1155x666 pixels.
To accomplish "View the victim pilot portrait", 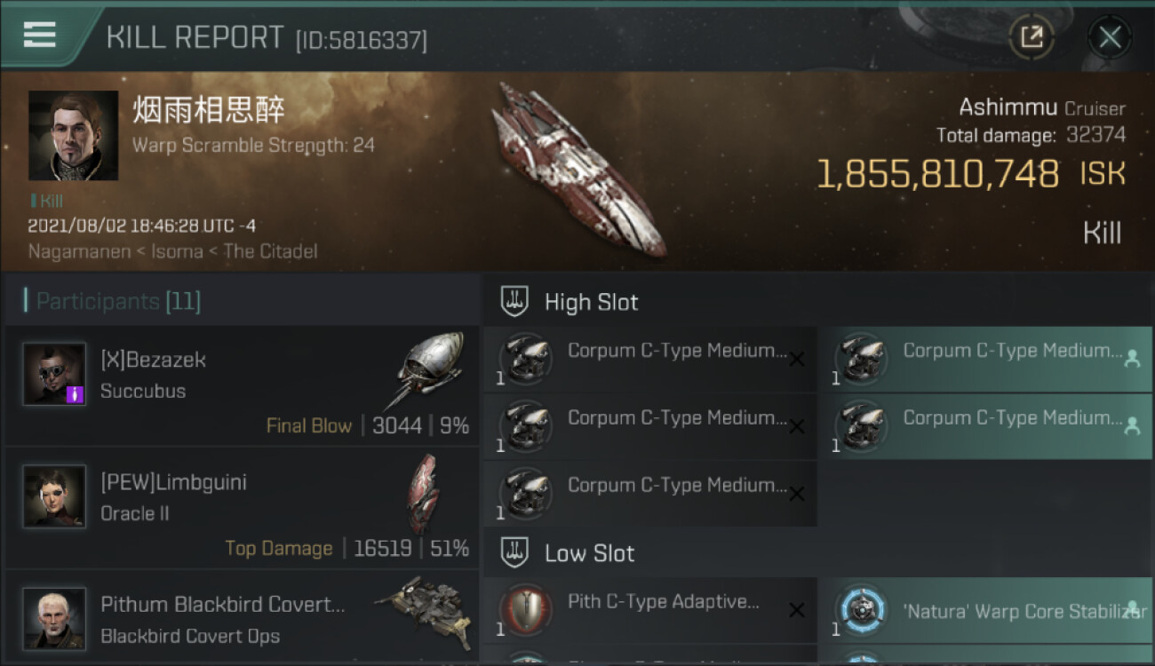I will click(73, 135).
